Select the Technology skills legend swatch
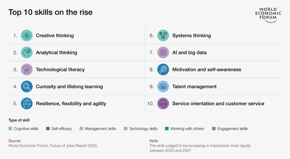The image size is (290, 159). 126,129
